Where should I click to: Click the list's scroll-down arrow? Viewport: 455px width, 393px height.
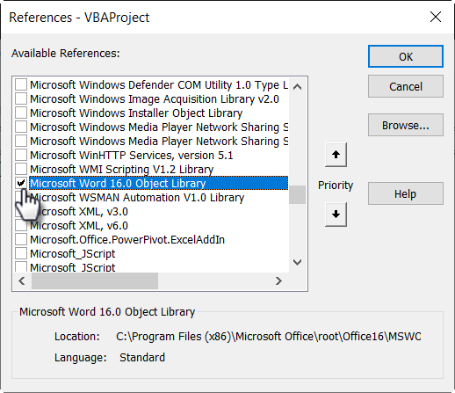click(298, 262)
